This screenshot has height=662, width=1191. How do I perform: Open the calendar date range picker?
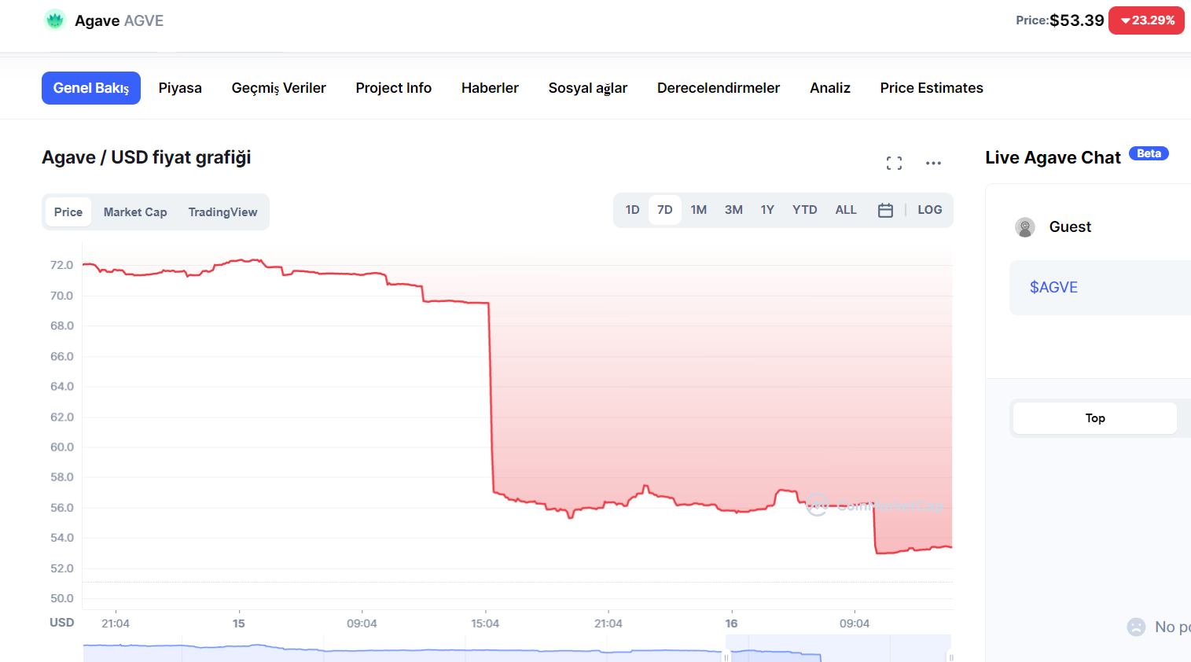pos(885,210)
